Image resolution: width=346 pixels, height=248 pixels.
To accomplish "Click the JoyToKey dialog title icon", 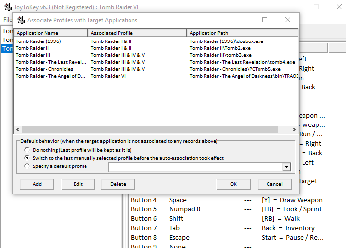I will [20, 20].
